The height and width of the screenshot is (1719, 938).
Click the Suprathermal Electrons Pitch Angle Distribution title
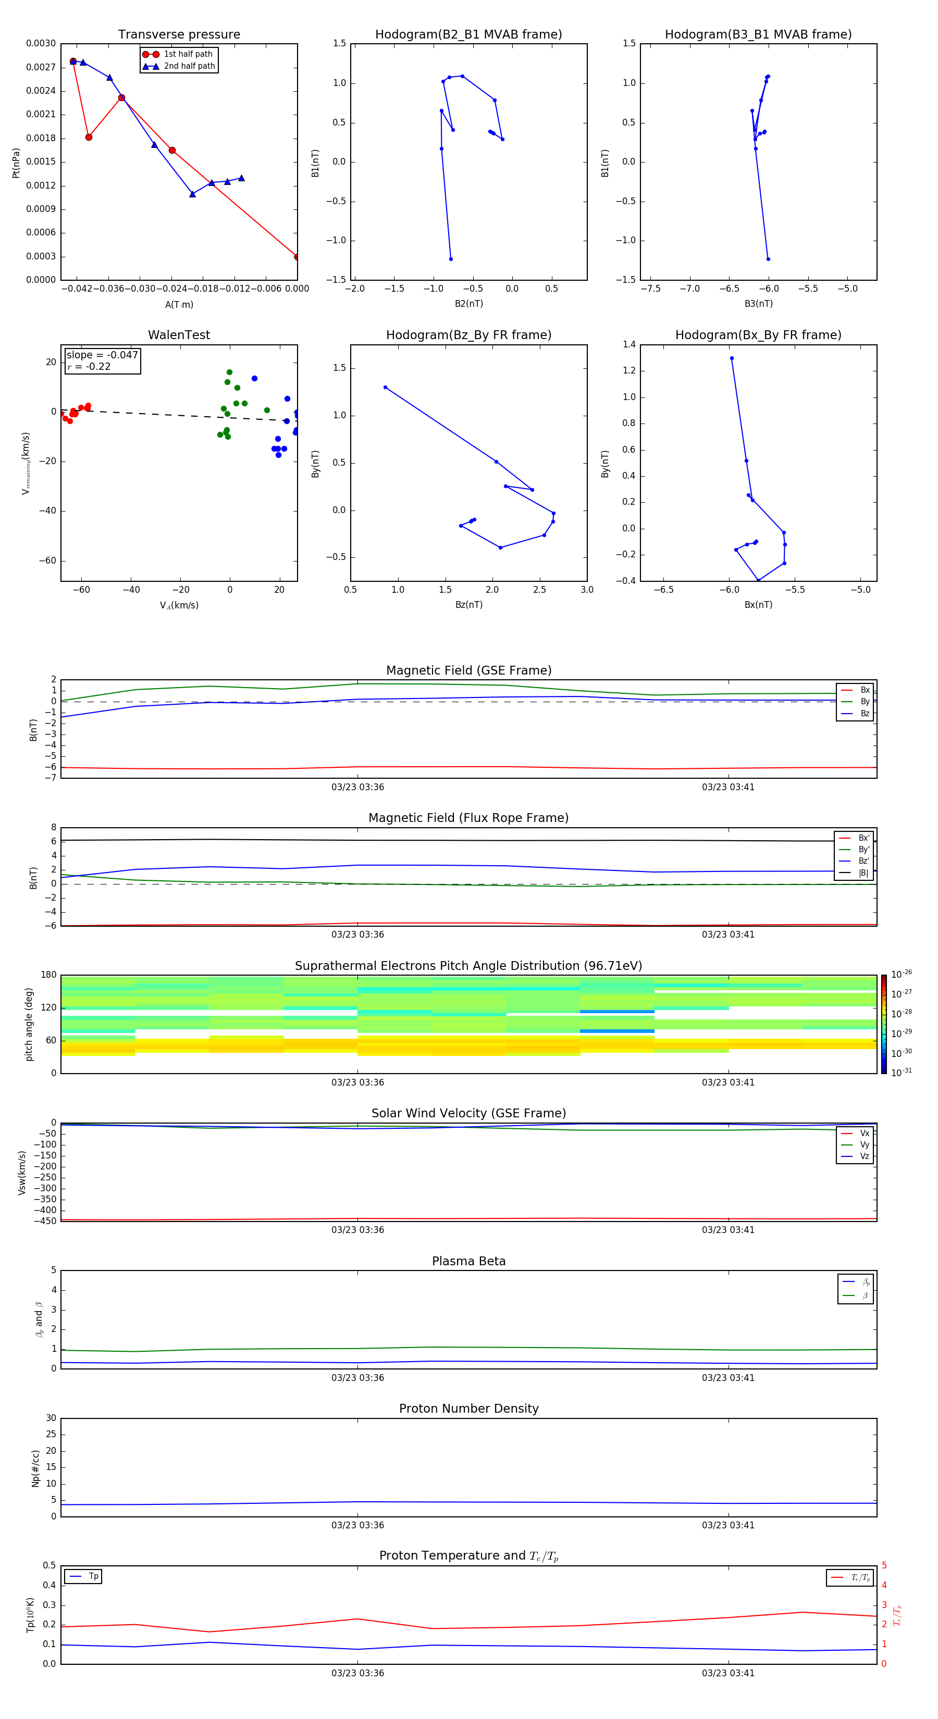click(468, 966)
